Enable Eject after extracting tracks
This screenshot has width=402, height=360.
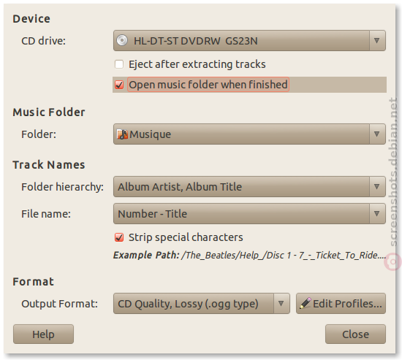[x=119, y=64]
